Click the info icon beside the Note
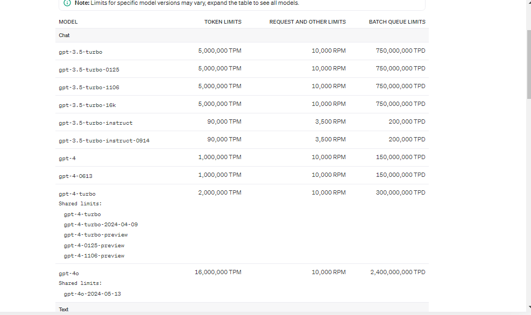The height and width of the screenshot is (315, 531). [x=67, y=3]
